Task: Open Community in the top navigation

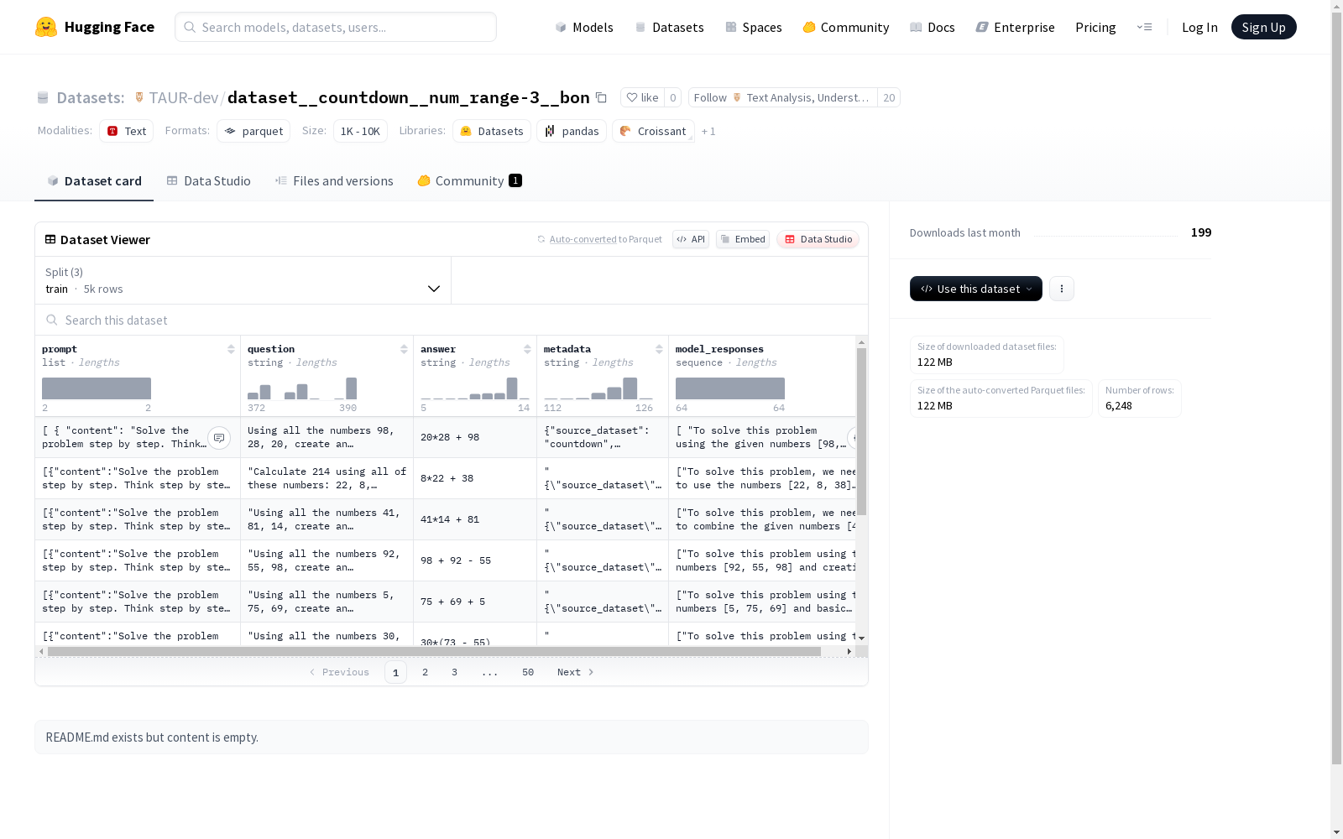Action: pos(846,27)
